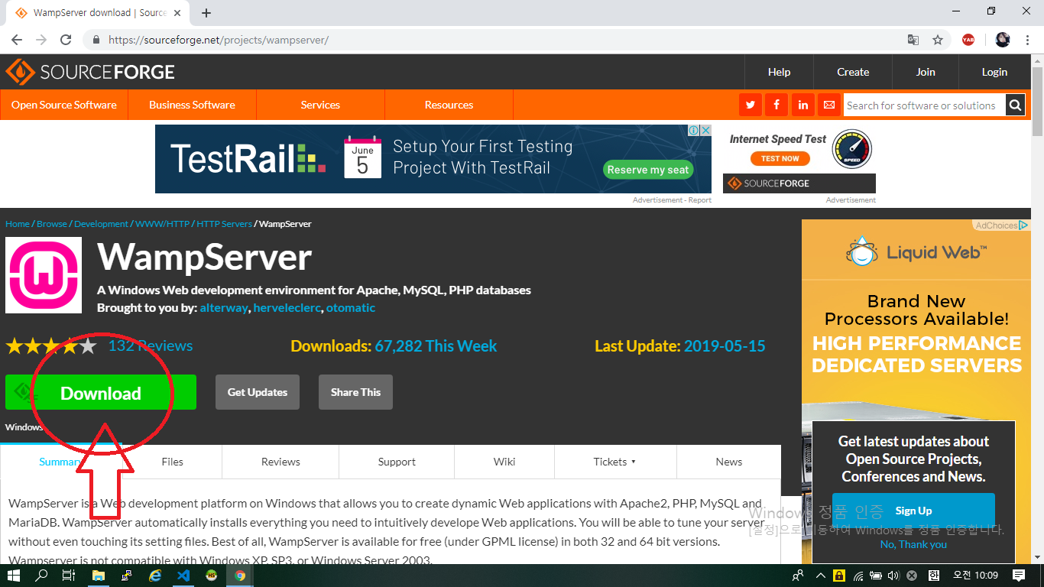Viewport: 1044px width, 587px height.
Task: Open Visual Studio Code from taskbar
Action: click(x=183, y=576)
